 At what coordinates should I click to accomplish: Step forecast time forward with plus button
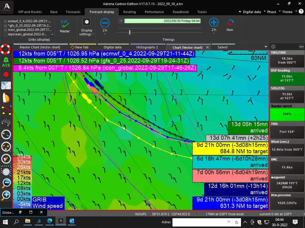click(x=214, y=23)
